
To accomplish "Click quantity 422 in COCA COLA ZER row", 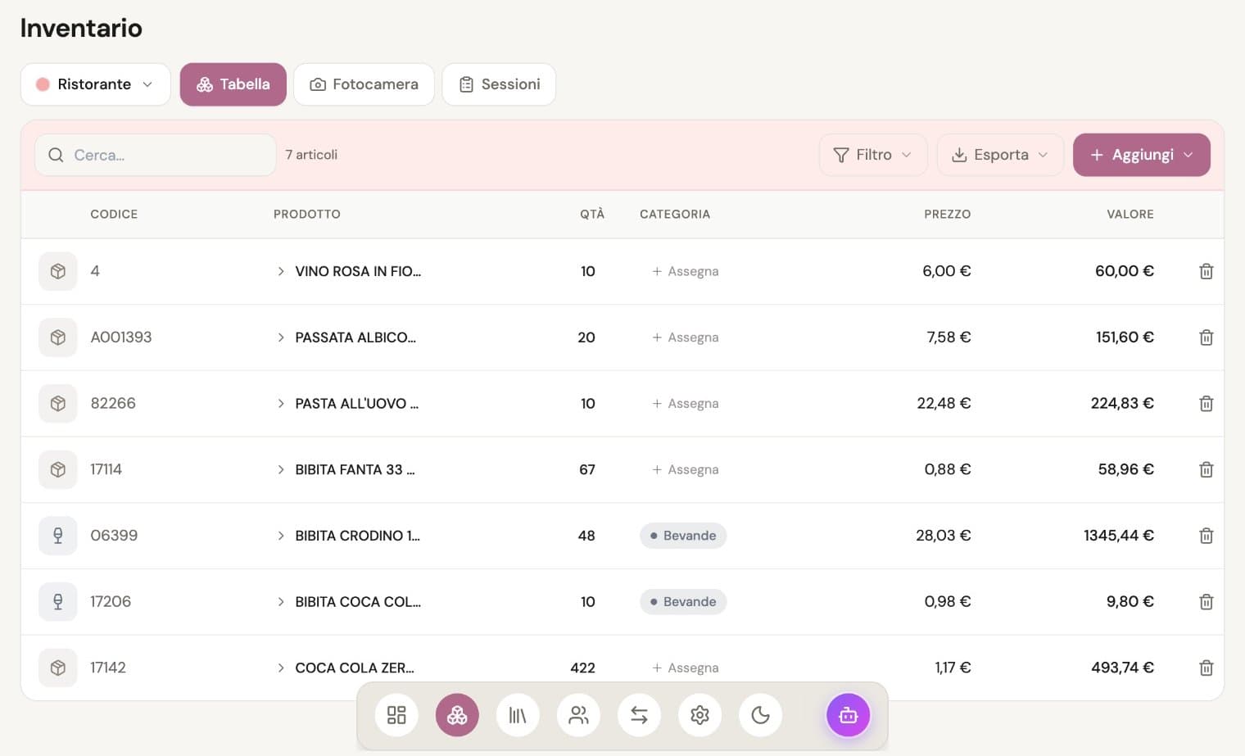I will [x=582, y=668].
